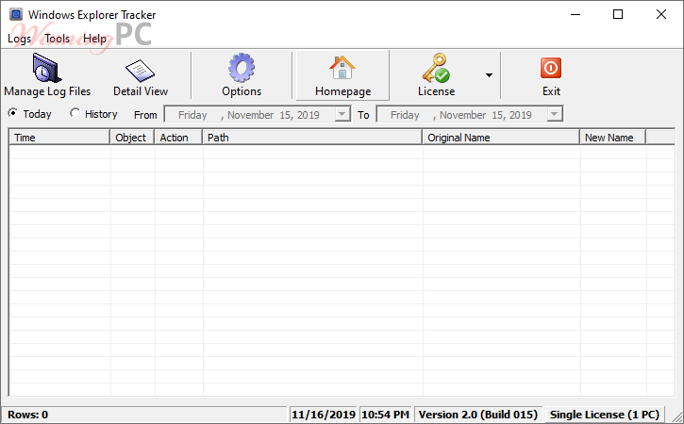Maximize the Windows Explorer Tracker window
This screenshot has width=684, height=424.
[618, 14]
